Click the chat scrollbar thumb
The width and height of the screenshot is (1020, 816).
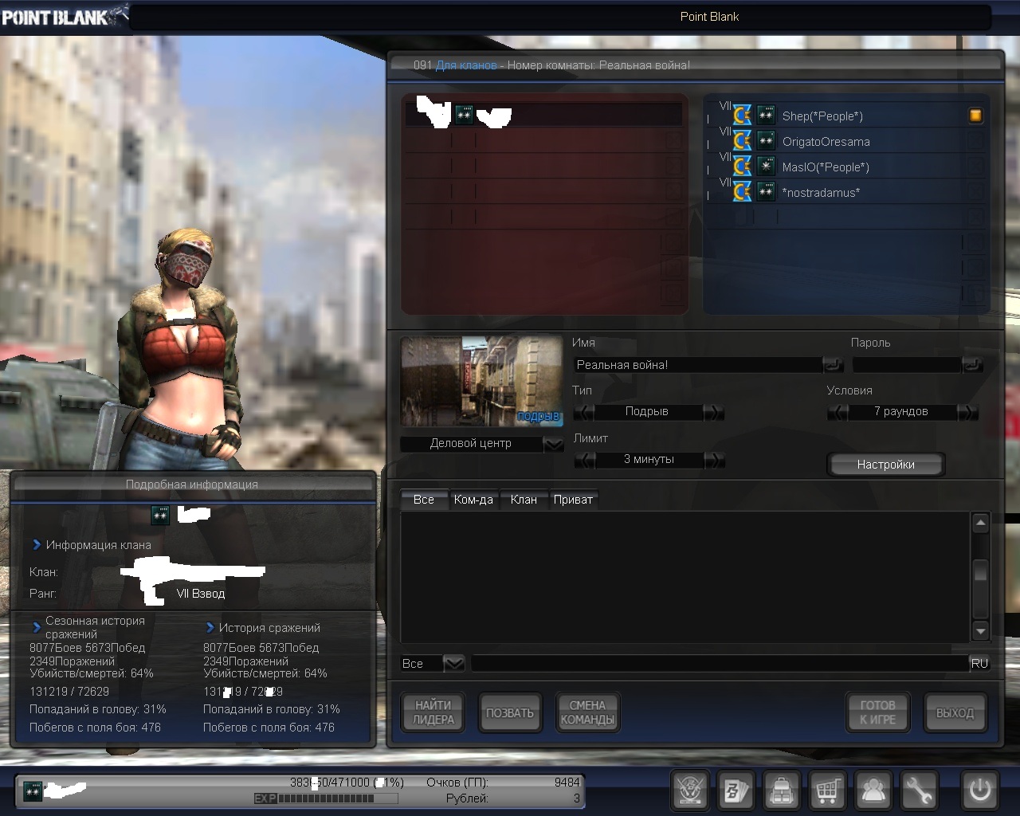[981, 571]
